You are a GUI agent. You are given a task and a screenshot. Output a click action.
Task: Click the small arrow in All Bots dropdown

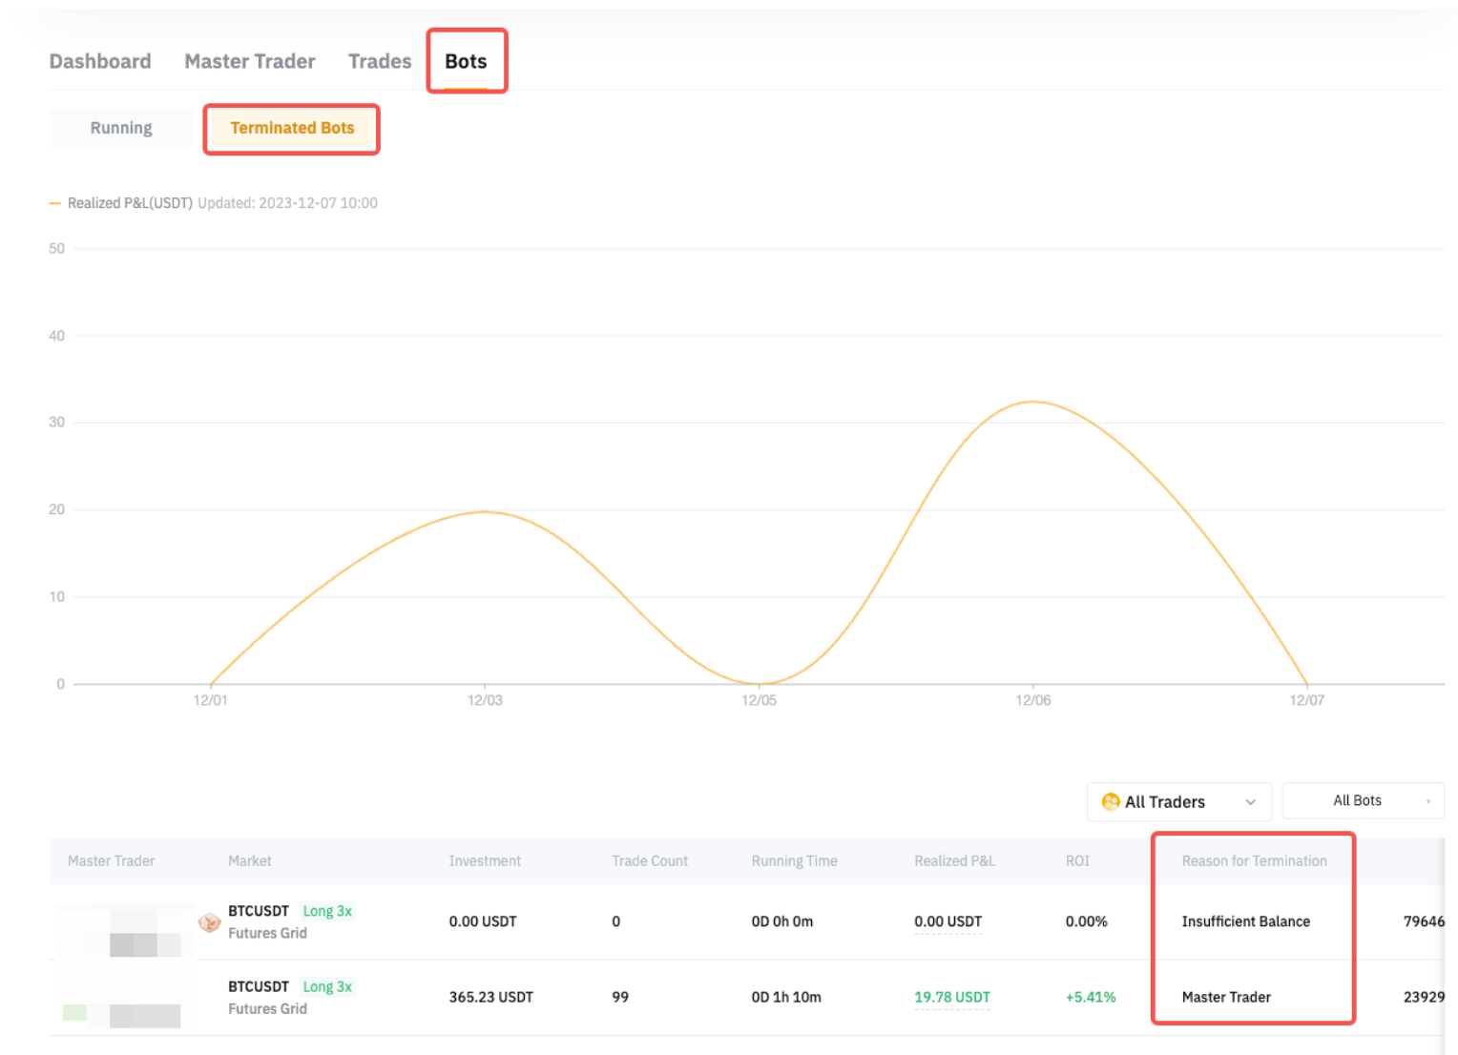click(1427, 802)
